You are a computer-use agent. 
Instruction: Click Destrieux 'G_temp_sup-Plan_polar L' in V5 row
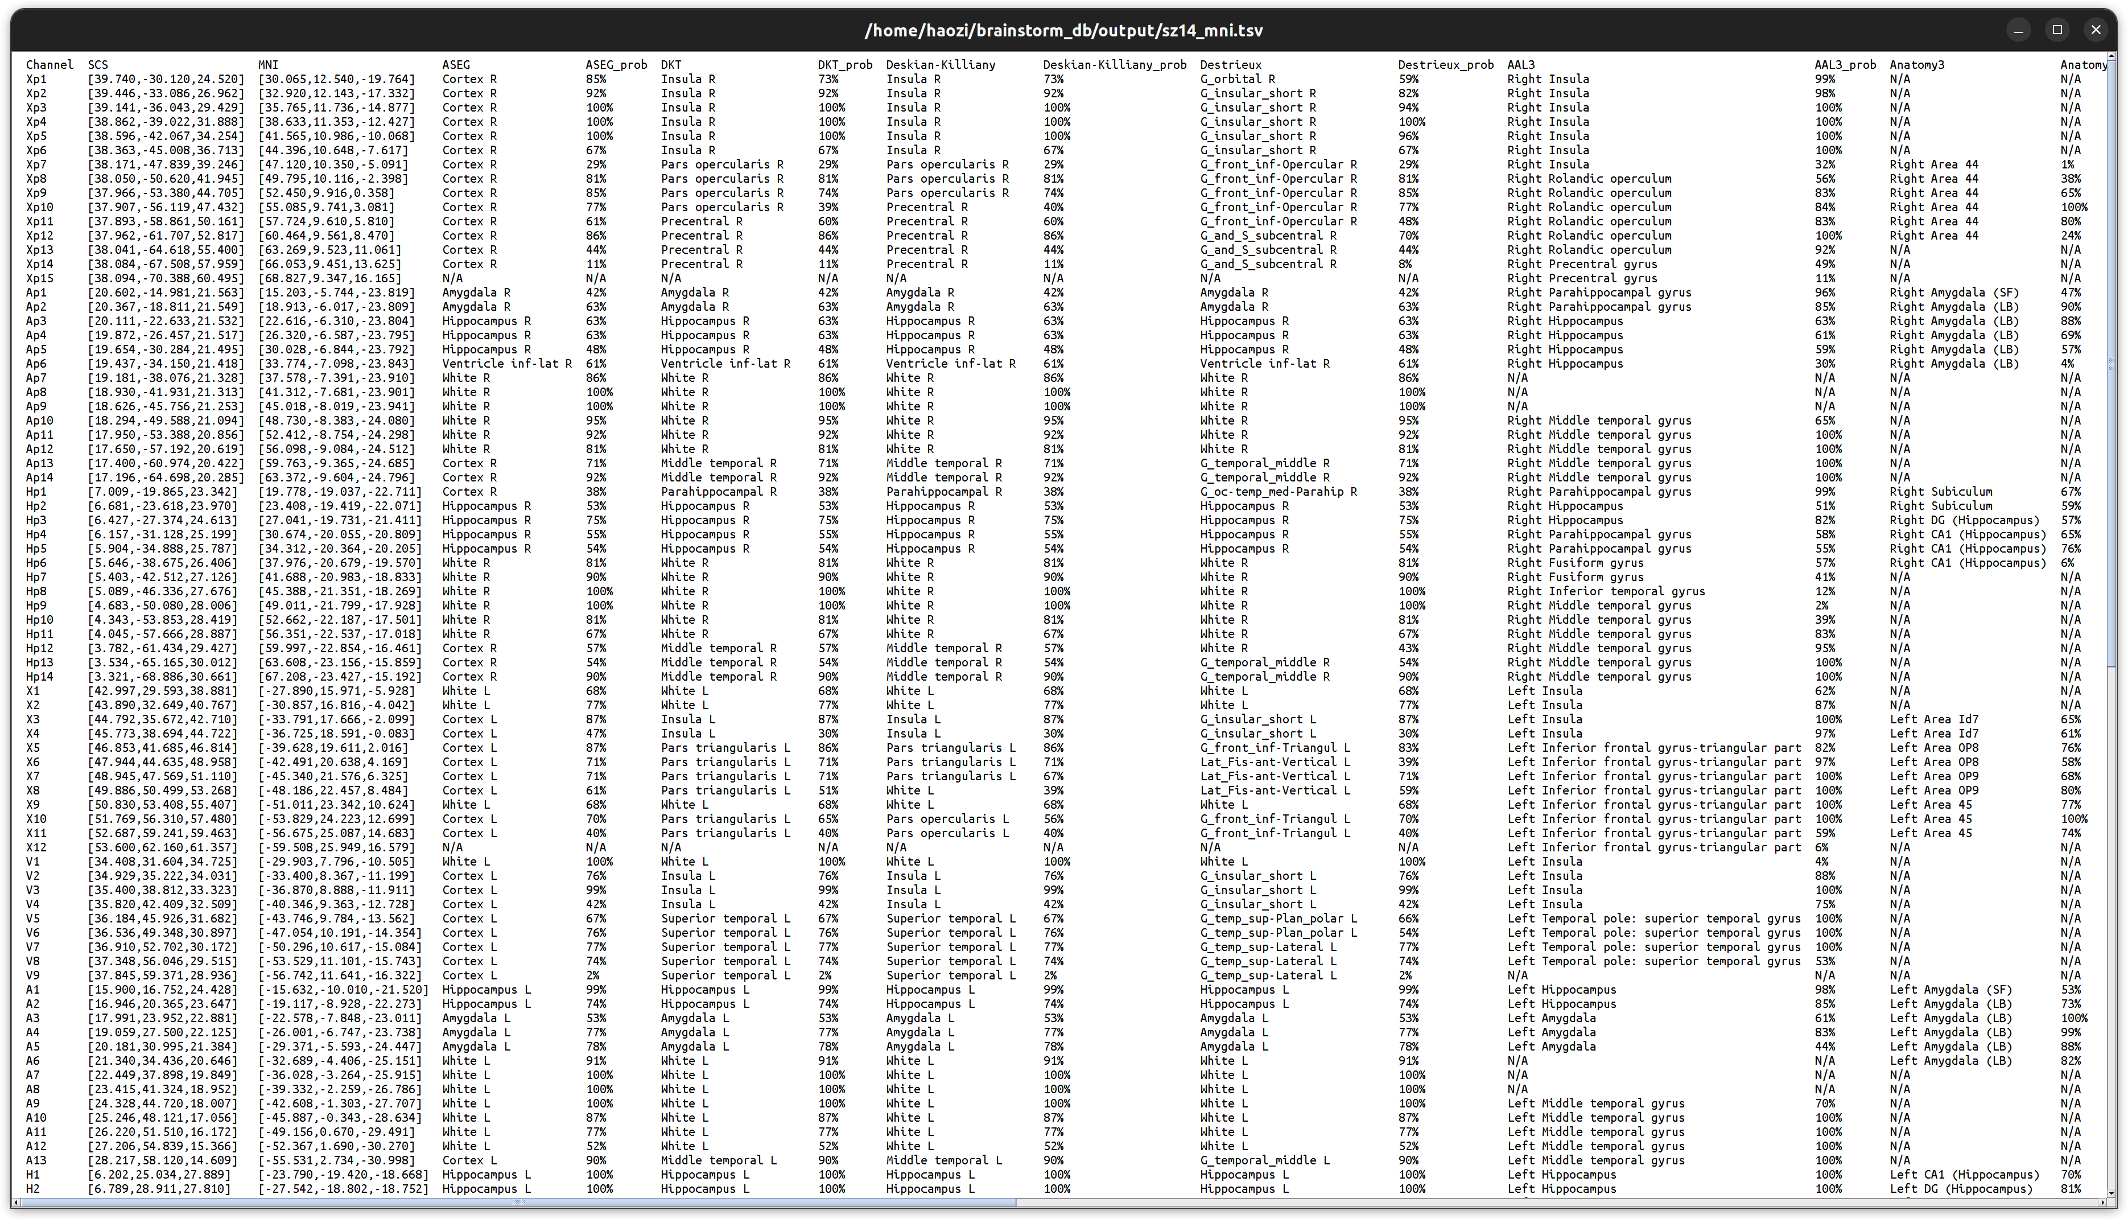click(1279, 919)
